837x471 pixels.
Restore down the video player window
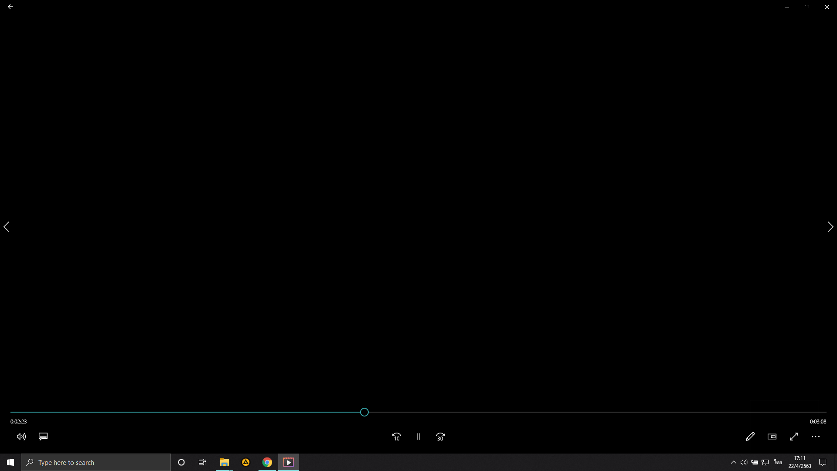coord(807,7)
